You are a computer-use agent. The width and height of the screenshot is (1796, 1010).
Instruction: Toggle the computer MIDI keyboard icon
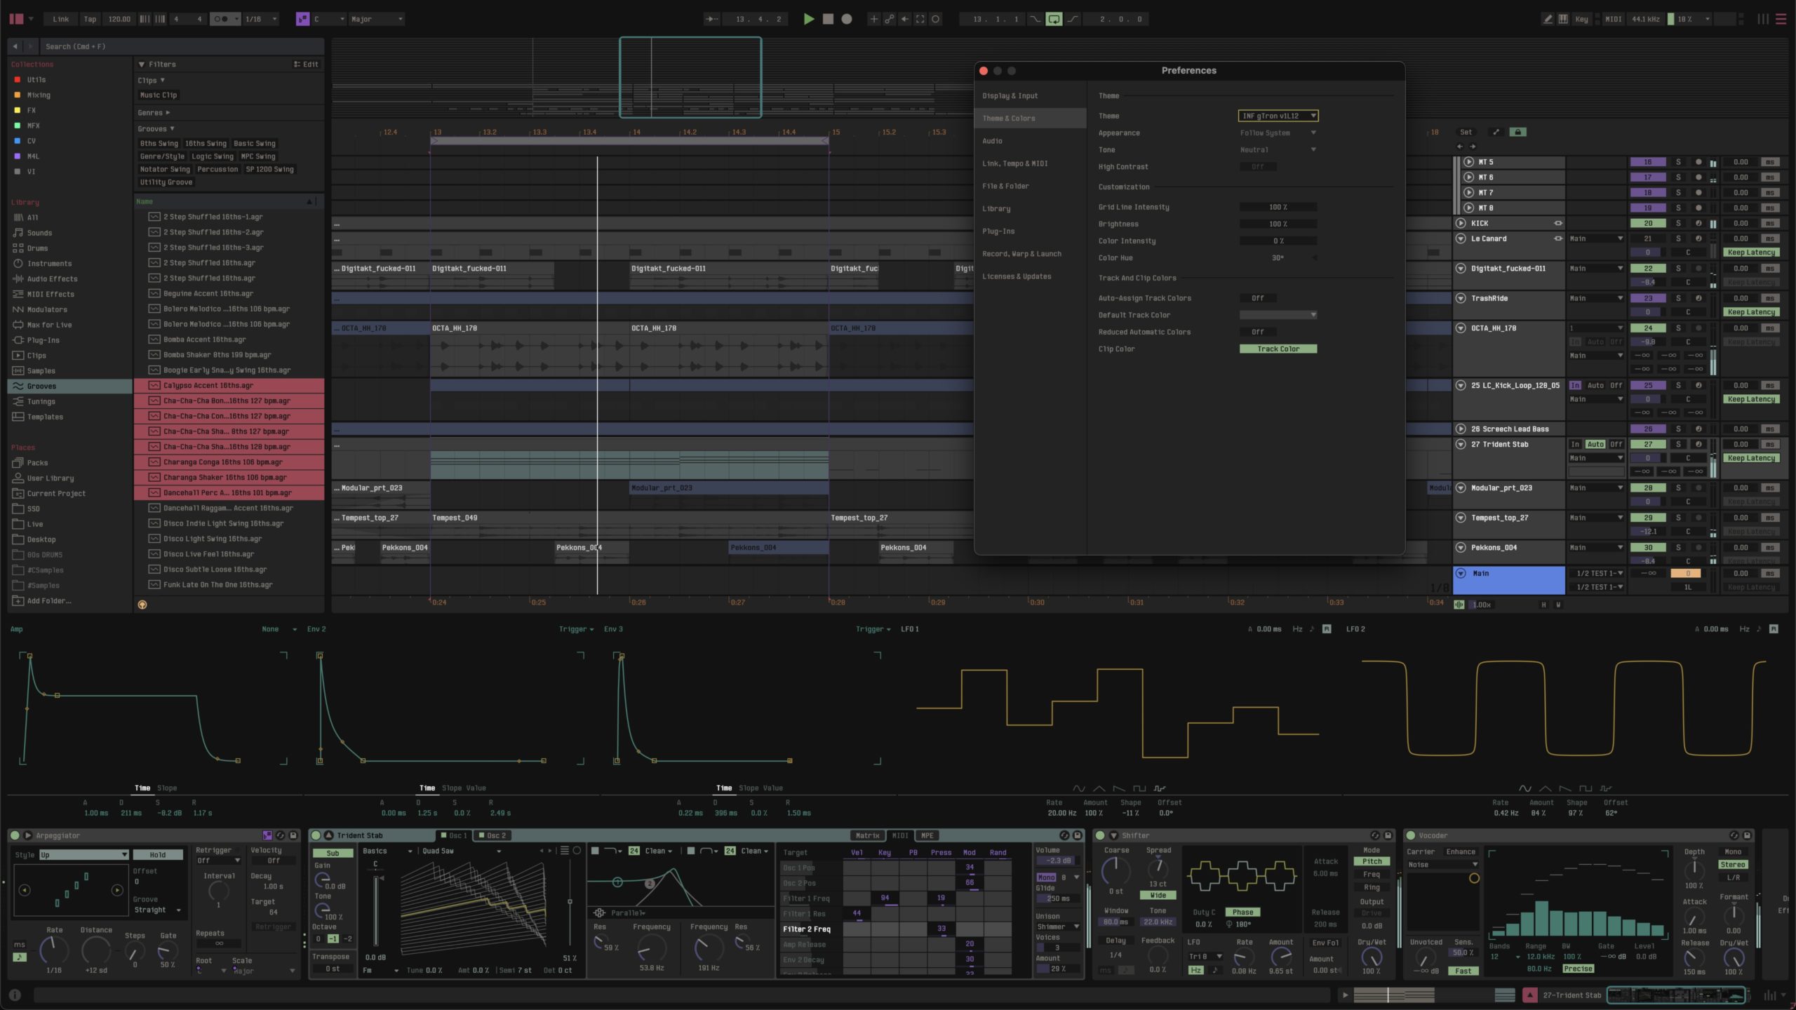(x=1563, y=19)
